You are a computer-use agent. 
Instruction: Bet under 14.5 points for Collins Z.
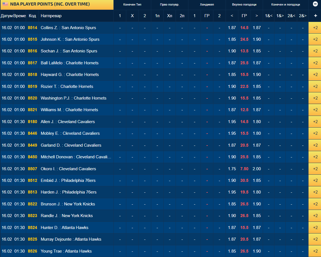232,28
